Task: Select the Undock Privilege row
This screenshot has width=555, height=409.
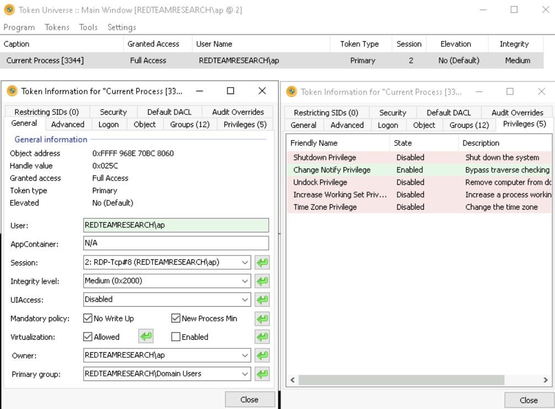Action: tap(419, 182)
